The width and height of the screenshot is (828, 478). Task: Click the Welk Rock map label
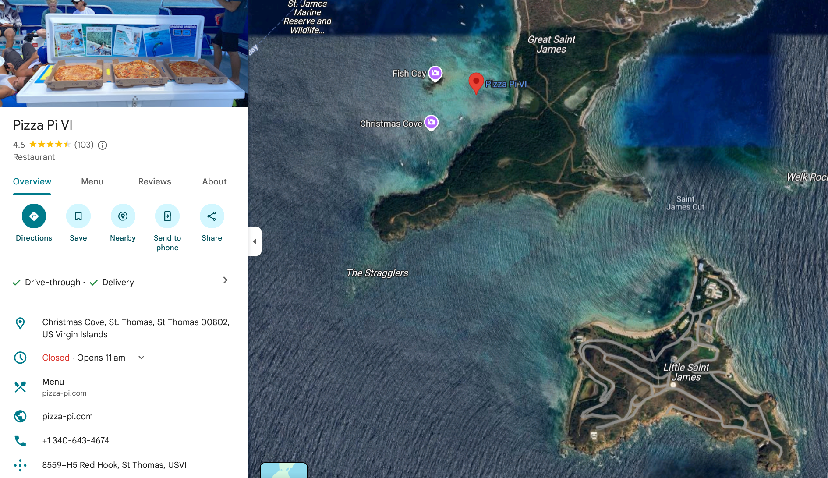coord(807,177)
